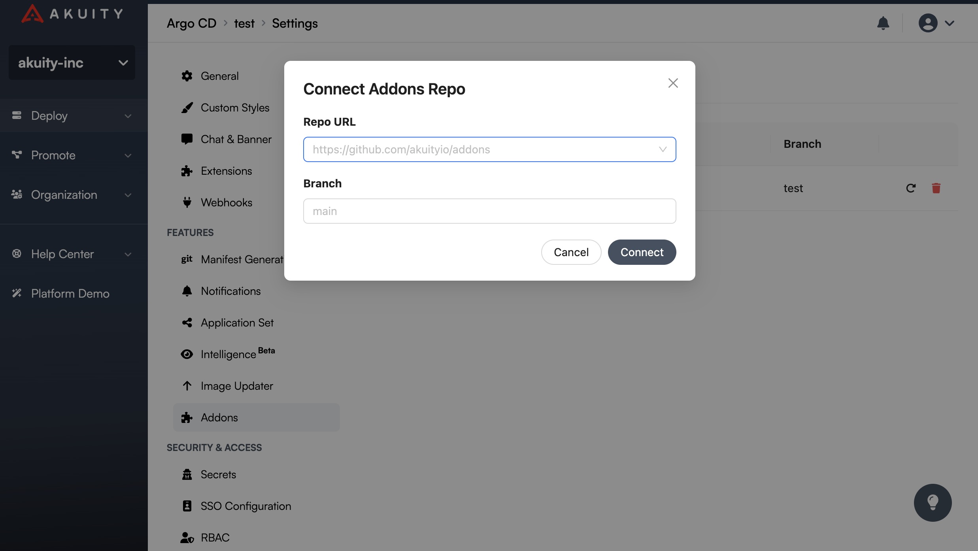Click the Notifications bell icon in settings
This screenshot has height=551, width=978.
tap(187, 291)
